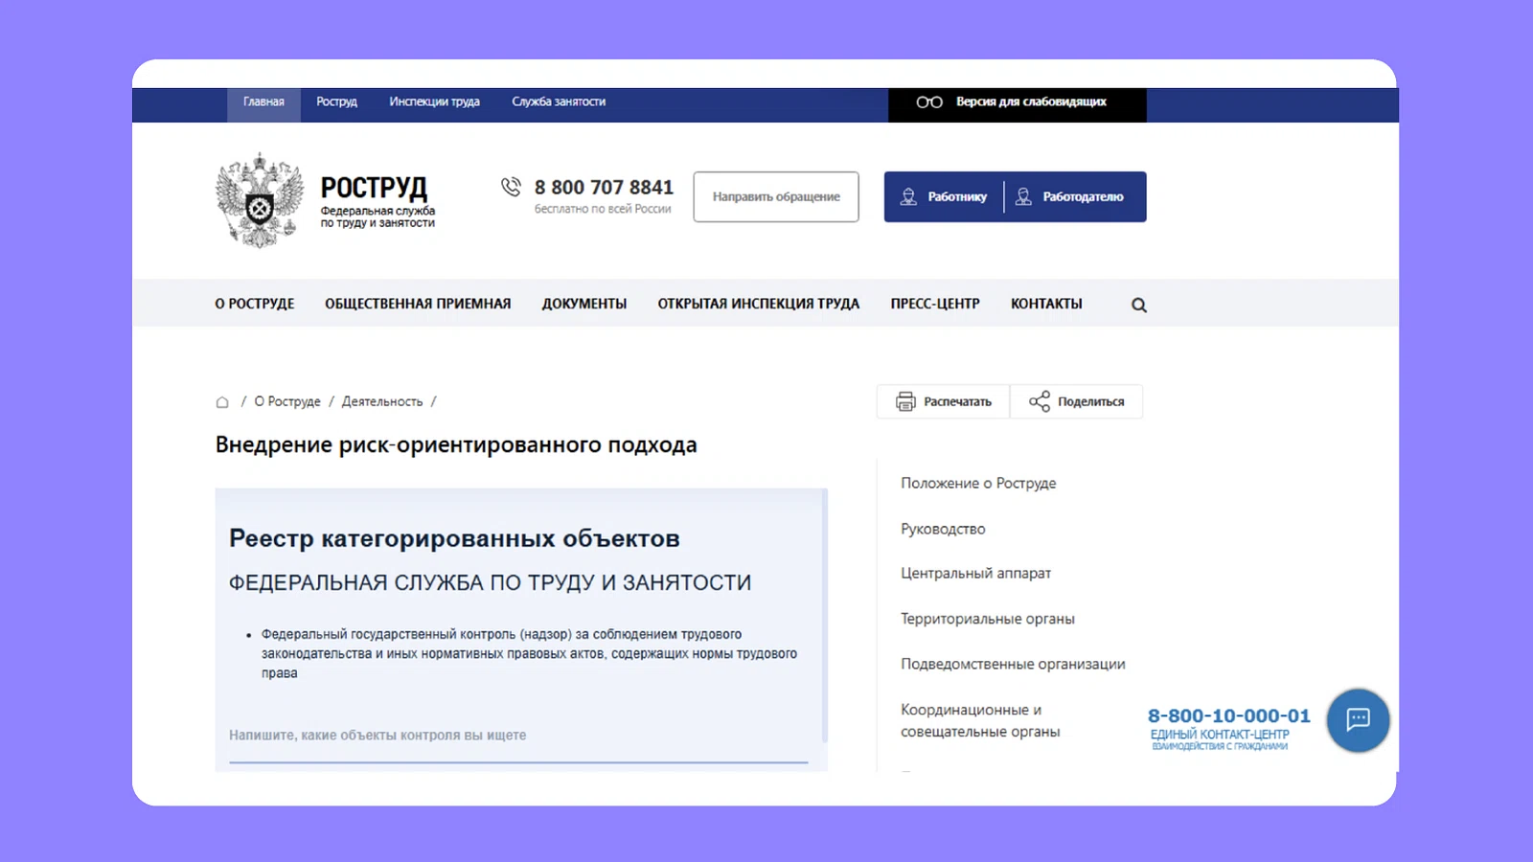Open the КОНТАКТЫ menu
The height and width of the screenshot is (862, 1533).
coord(1046,304)
